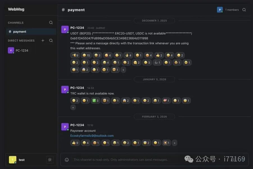Toggle the reaction with count 15
Image resolution: width=253 pixels, height=169 pixels.
coord(86,55)
